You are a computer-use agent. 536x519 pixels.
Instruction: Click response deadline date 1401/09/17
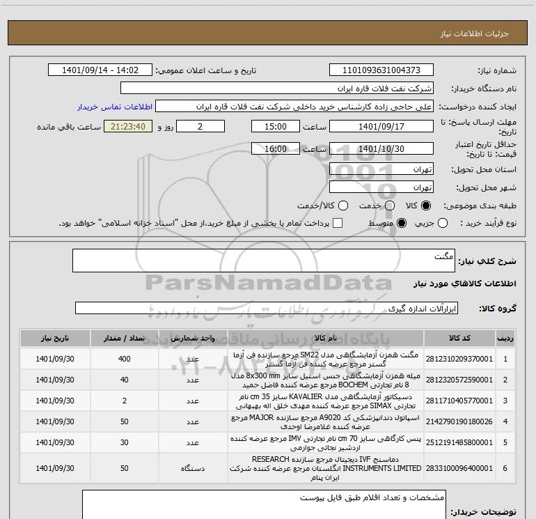381,126
